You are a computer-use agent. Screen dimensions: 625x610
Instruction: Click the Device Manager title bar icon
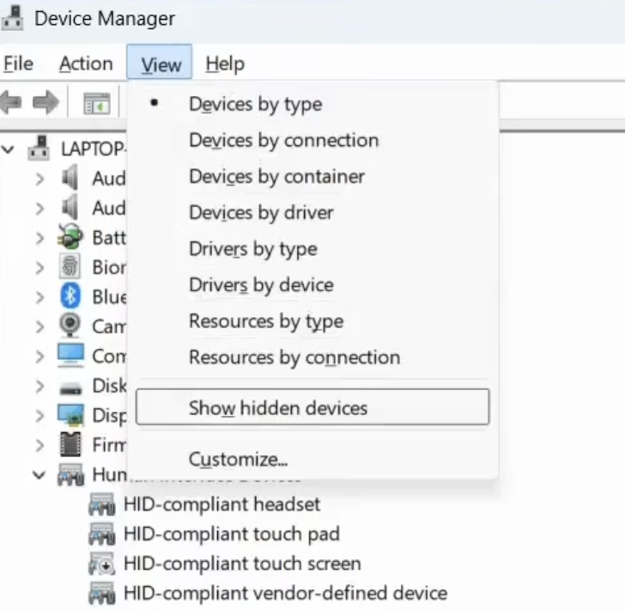click(12, 18)
